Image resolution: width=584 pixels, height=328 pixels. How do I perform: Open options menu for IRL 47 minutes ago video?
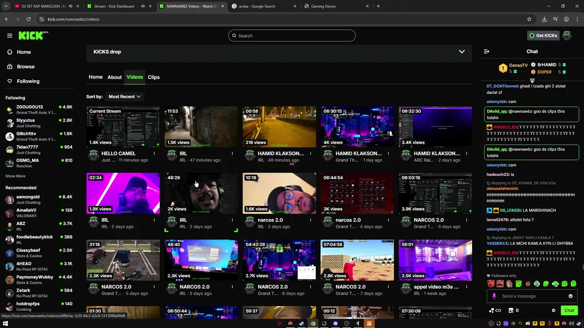click(232, 154)
